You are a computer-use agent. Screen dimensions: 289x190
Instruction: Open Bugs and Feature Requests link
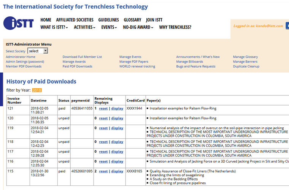coord(196,66)
